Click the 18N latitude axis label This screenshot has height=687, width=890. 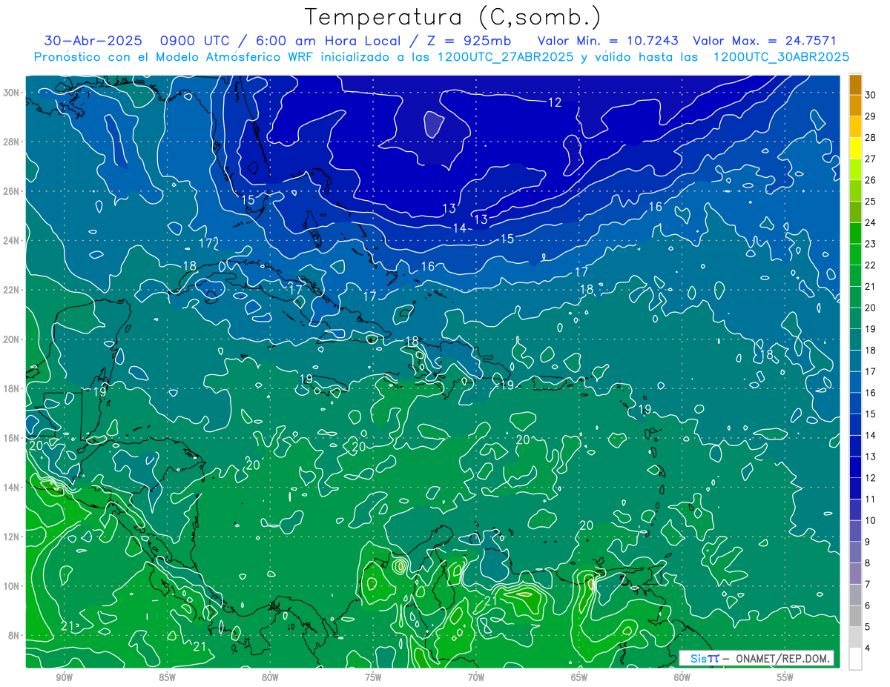pyautogui.click(x=12, y=388)
